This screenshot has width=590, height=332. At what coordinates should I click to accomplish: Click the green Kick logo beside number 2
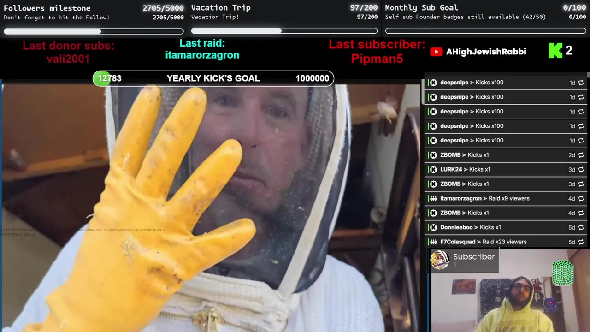[x=555, y=51]
